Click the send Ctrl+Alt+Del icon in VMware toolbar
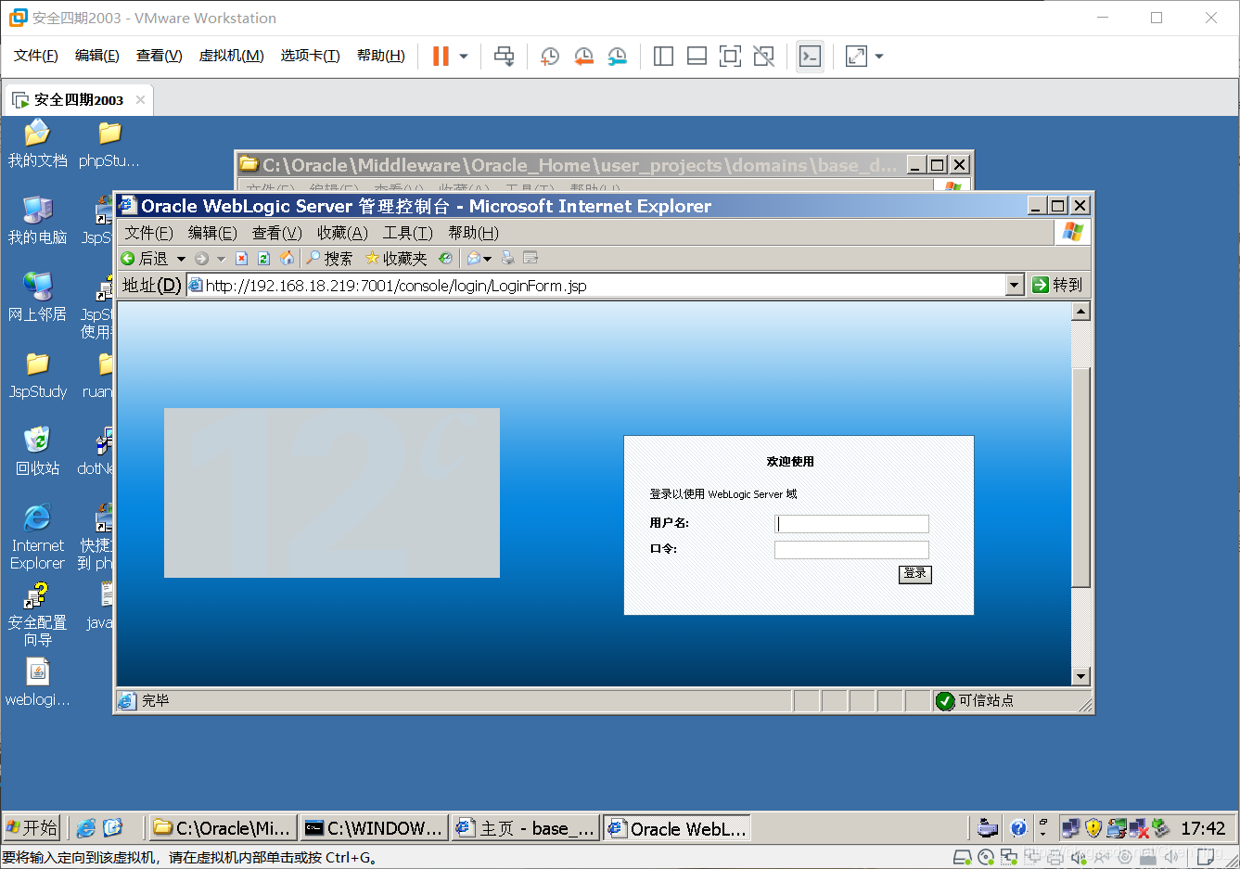The image size is (1240, 869). 504,57
